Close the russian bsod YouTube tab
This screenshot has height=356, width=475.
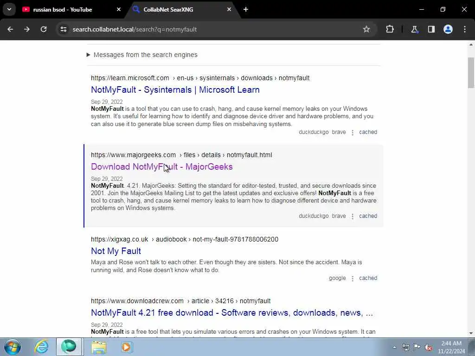tap(118, 9)
